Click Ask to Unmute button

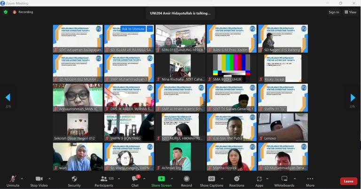[133, 29]
